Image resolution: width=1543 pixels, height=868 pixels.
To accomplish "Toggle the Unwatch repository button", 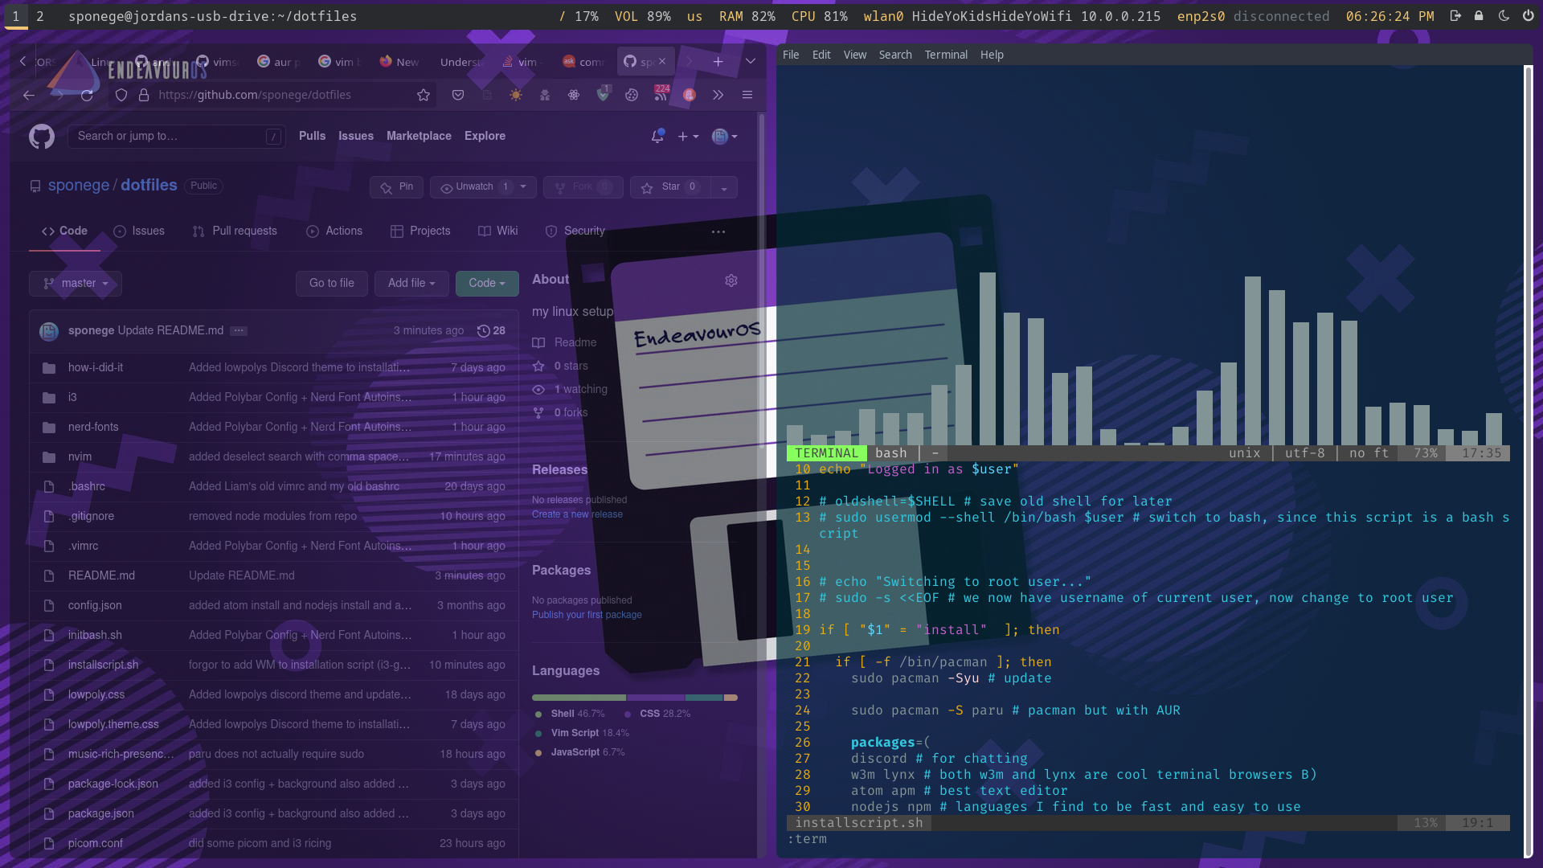I will pos(474,186).
